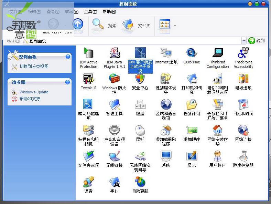The height and width of the screenshot is (204, 271).
Task: Open 扫描仪和照相机 icon
Action: pyautogui.click(x=88, y=130)
